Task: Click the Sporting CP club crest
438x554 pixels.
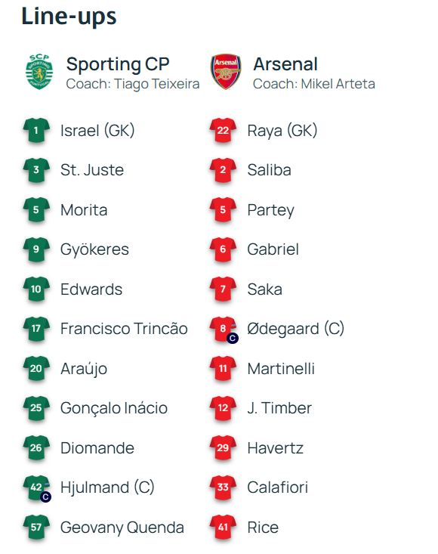Action: (x=39, y=72)
